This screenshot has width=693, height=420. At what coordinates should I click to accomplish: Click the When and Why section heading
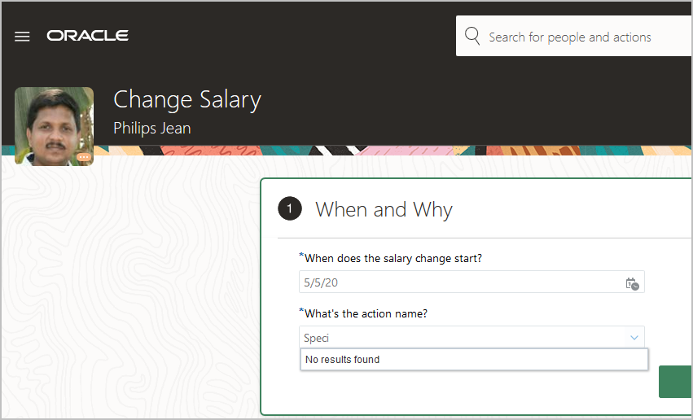384,209
